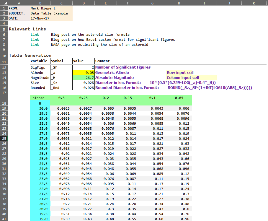Select column B header
Viewport: 268px width, 221px height.
point(40,3)
